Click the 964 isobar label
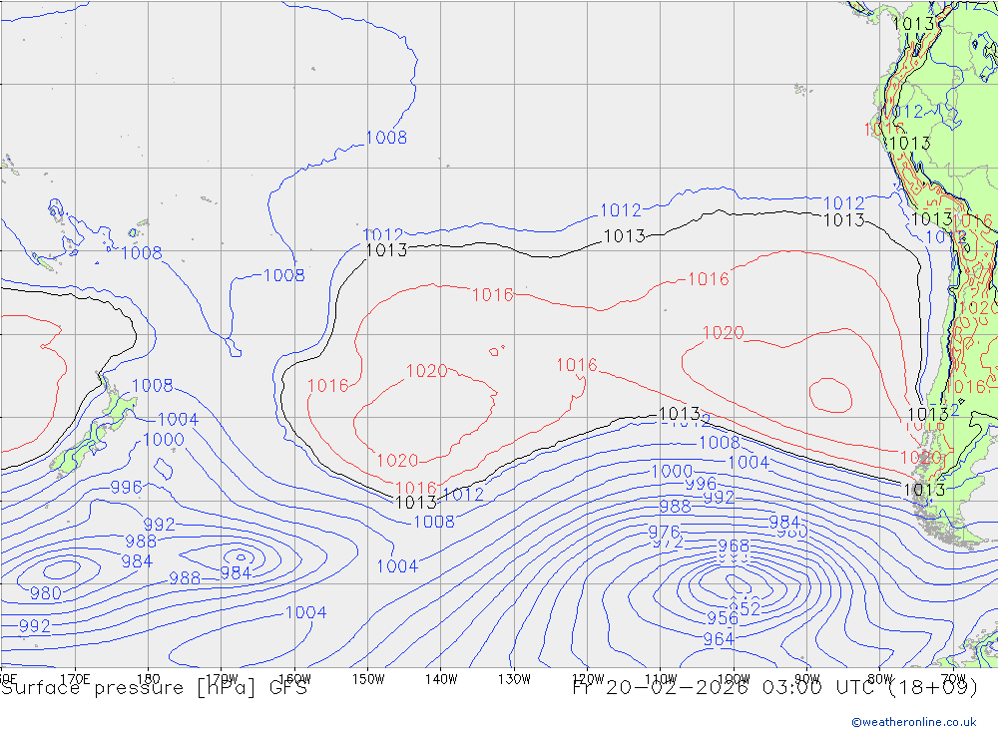 pyautogui.click(x=719, y=639)
